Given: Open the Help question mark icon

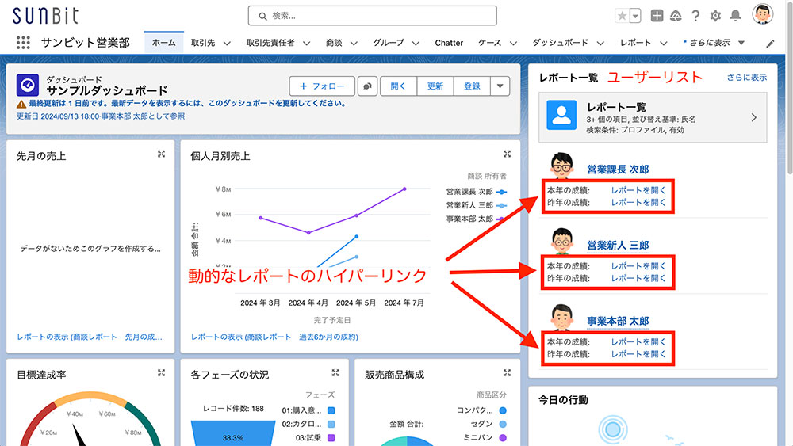Looking at the screenshot, I should coord(695,16).
